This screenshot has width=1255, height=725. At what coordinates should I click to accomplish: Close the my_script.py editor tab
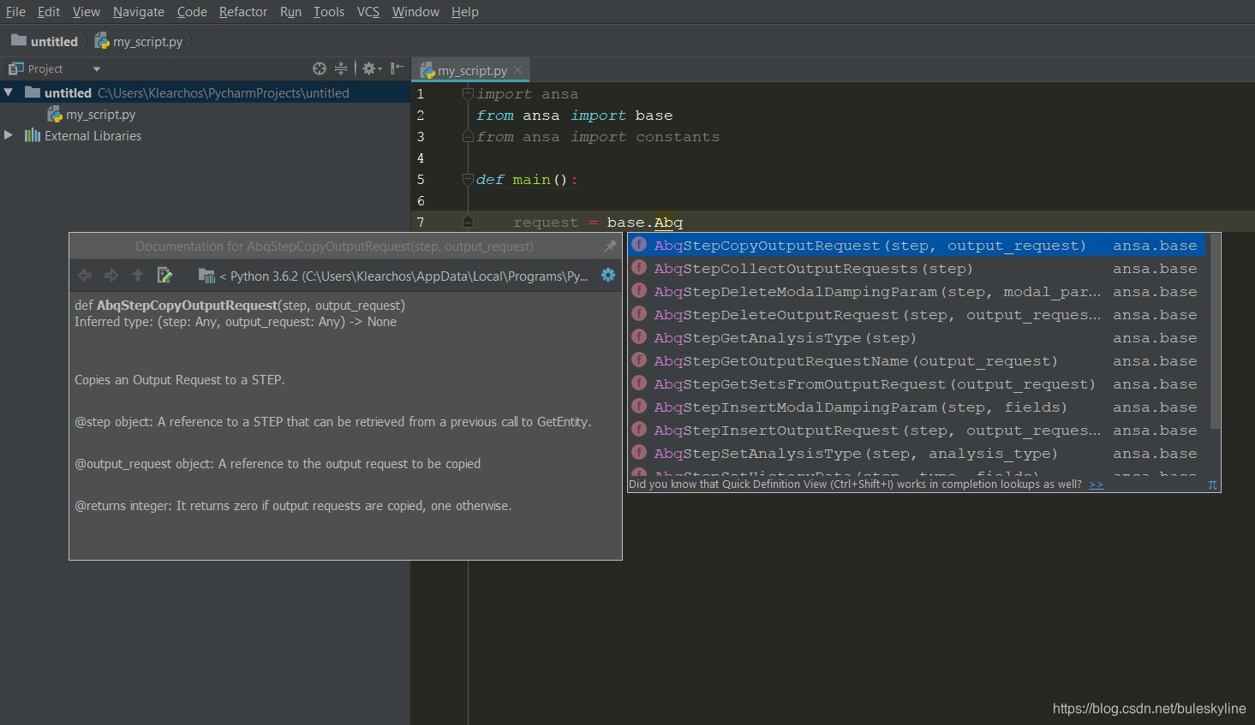(x=517, y=70)
